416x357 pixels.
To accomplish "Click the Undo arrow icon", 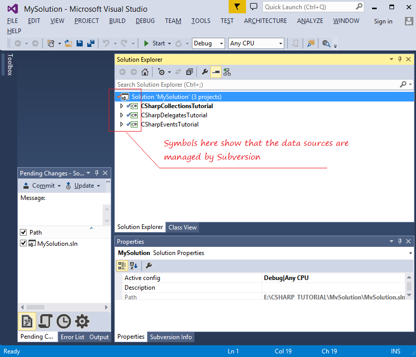I will click(x=106, y=43).
